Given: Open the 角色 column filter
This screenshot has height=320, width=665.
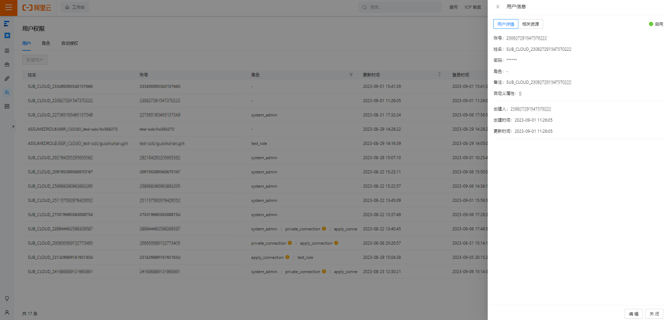Looking at the screenshot, I should 351,75.
